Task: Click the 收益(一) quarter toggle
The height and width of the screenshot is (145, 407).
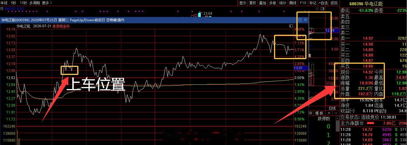Action: [x=348, y=111]
